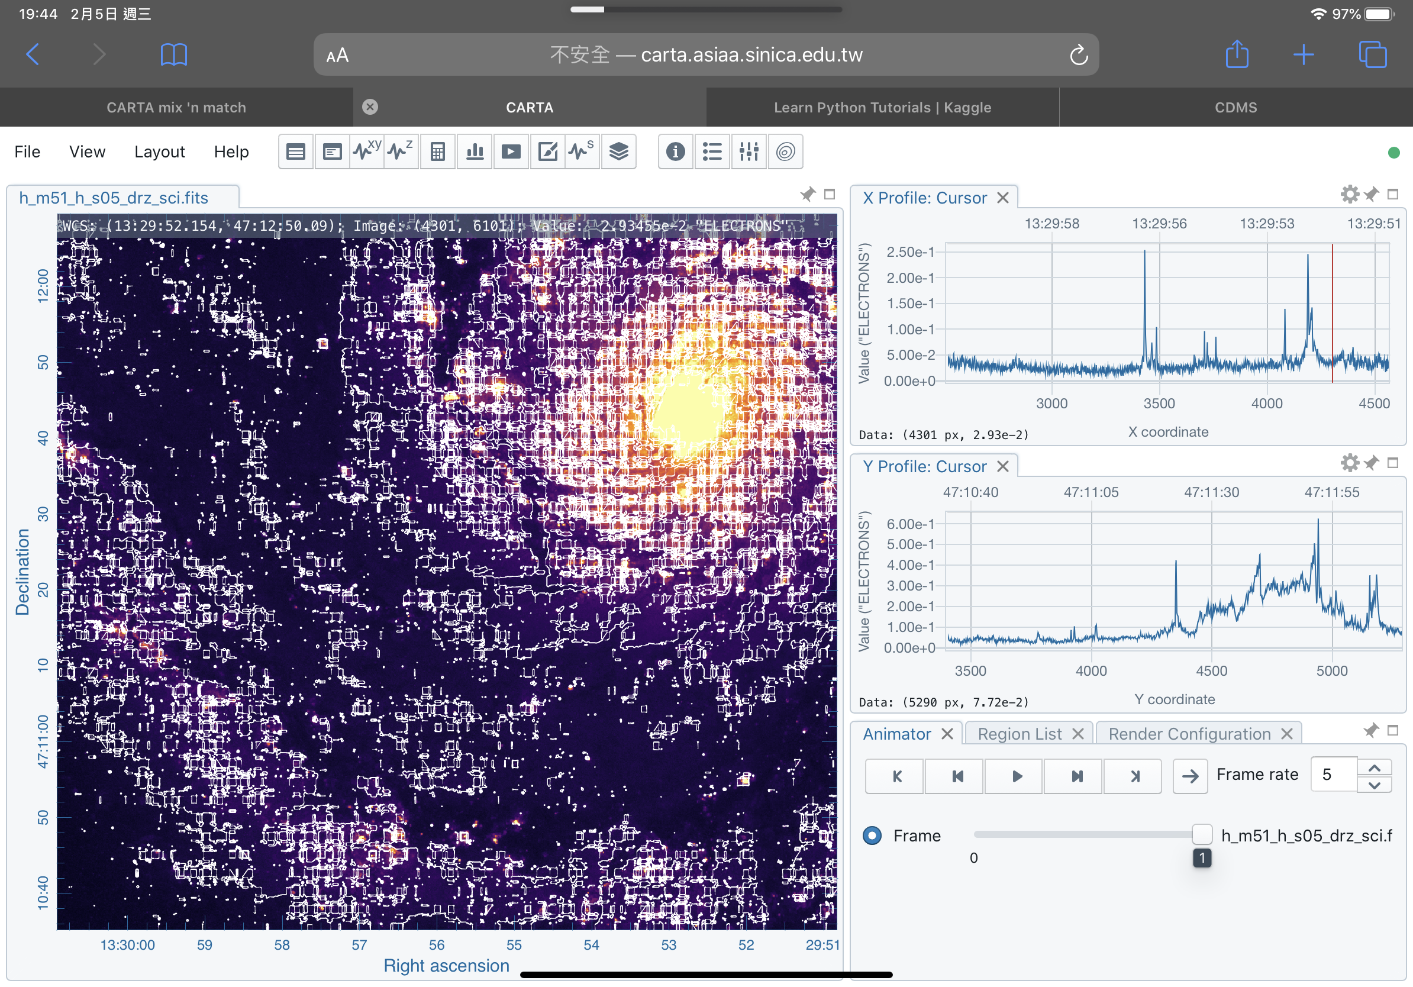Open the Layout menu
Viewport: 1413px width, 987px height.
click(x=159, y=151)
